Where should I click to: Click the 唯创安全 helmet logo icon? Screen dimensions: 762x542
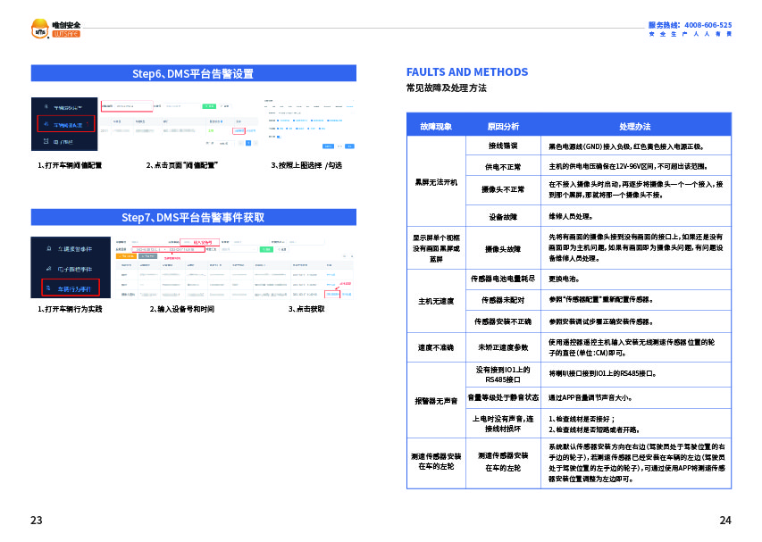point(40,29)
